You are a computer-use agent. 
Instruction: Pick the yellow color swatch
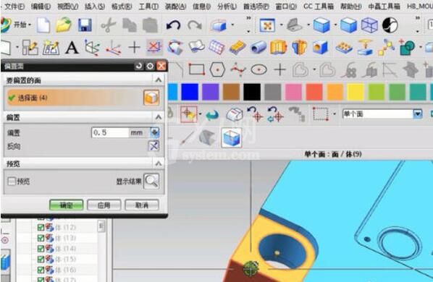(356, 92)
